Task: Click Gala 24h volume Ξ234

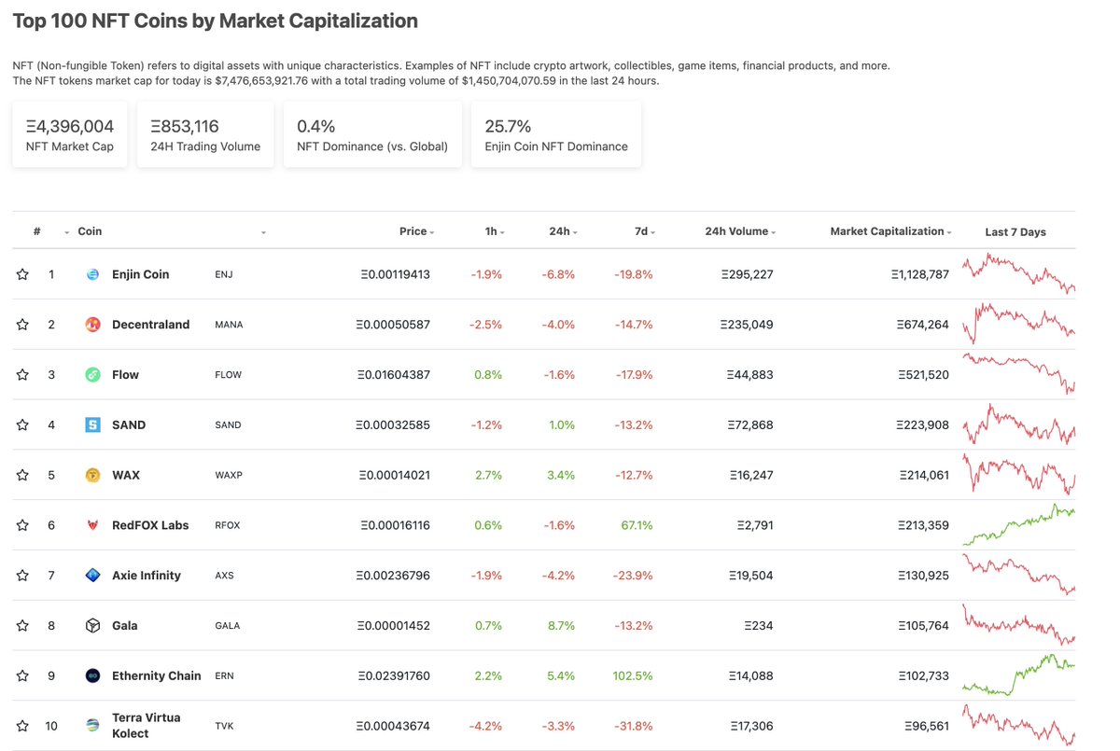Action: coord(759,626)
